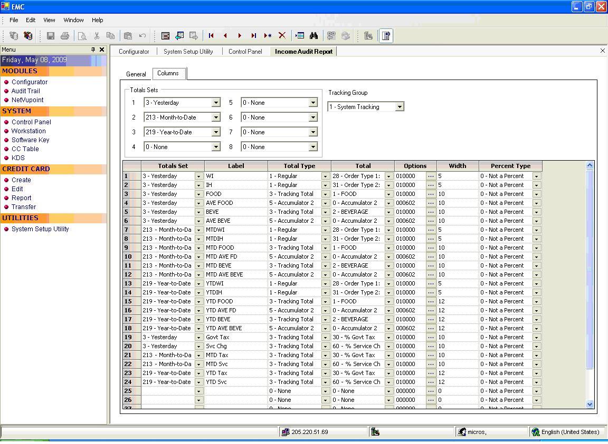Viewport: 608px width, 444px height.
Task: Open the Window menu
Action: 73,20
